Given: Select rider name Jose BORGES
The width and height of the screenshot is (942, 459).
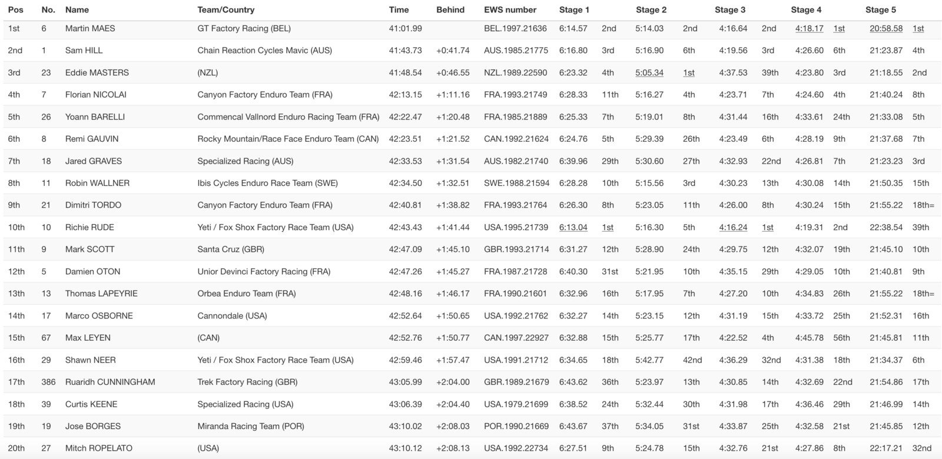Looking at the screenshot, I should [x=93, y=426].
